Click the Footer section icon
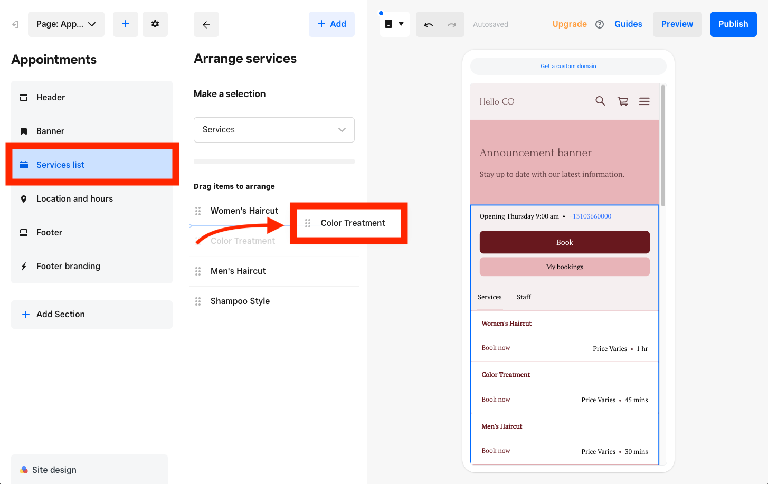768x484 pixels. click(24, 233)
